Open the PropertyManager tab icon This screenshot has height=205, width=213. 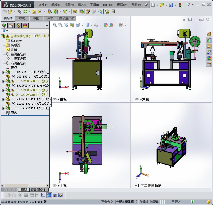[x=11, y=26]
